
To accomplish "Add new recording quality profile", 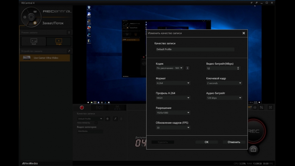I will [107, 119].
